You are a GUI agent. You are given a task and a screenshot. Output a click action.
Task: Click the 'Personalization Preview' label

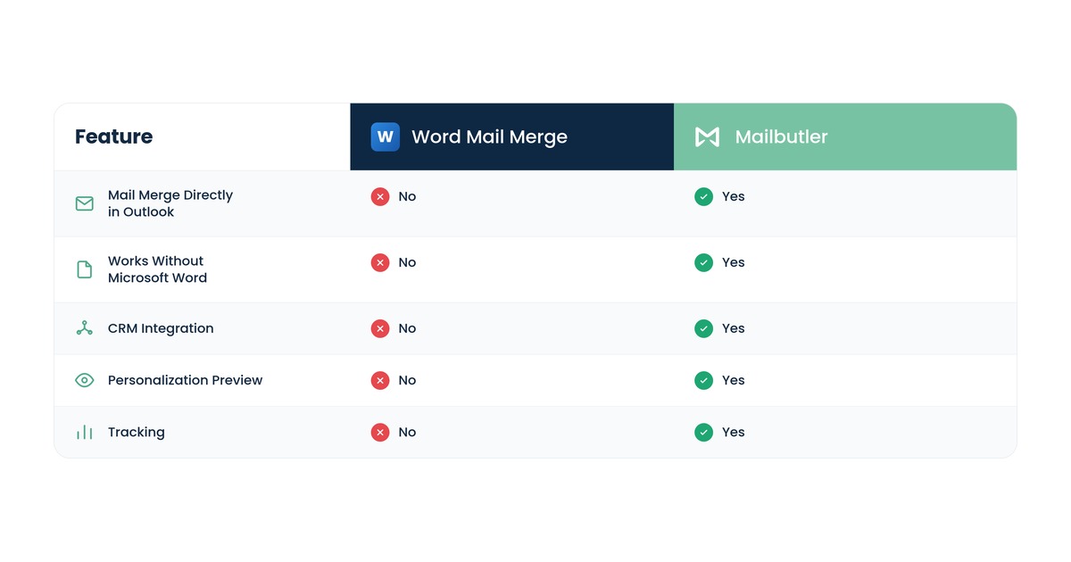point(185,380)
